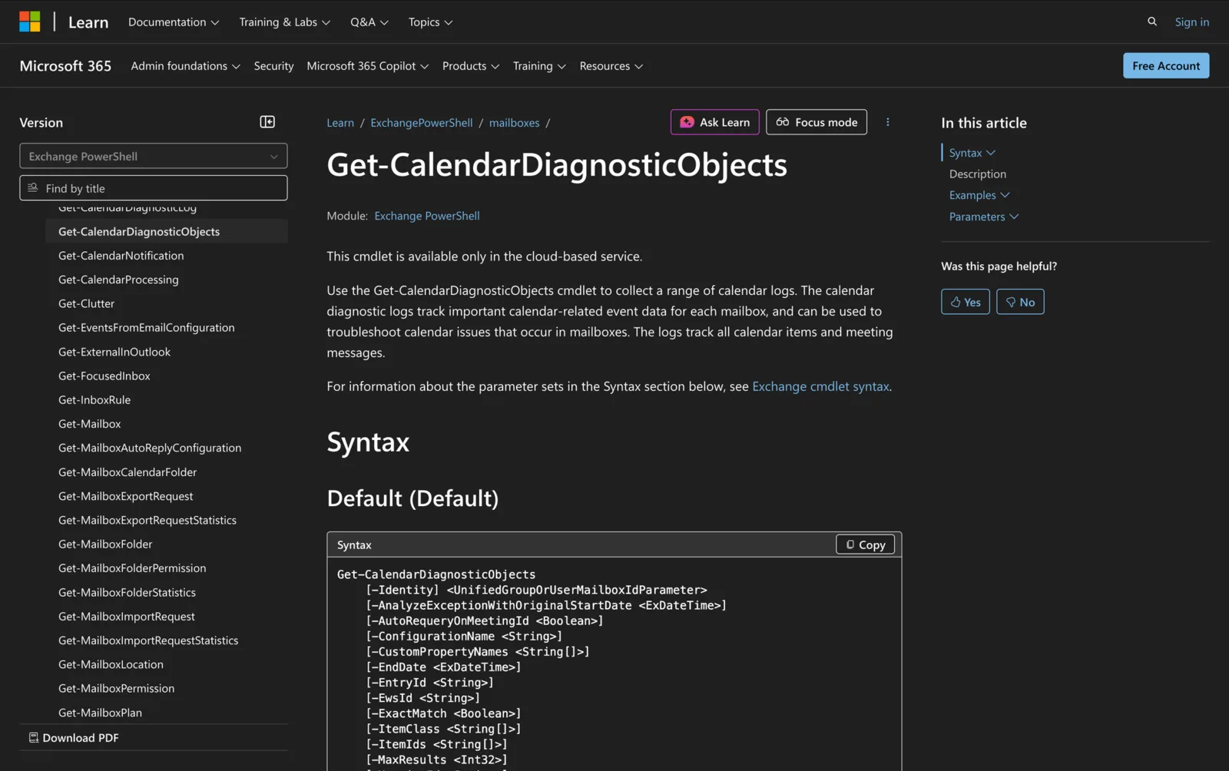The height and width of the screenshot is (771, 1229).
Task: Collapse the table of contents panel icon
Action: click(x=267, y=122)
